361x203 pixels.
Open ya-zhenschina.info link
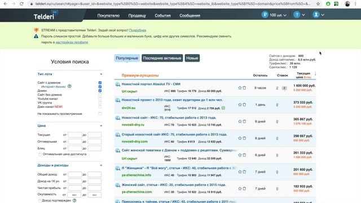coord(137,175)
